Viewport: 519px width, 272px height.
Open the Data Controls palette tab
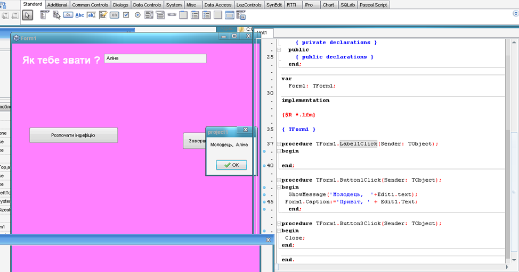tap(147, 5)
